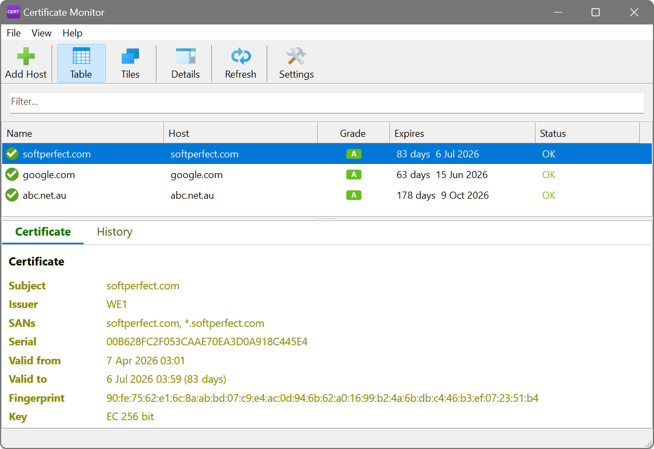The width and height of the screenshot is (654, 449).
Task: Switch to the History tab
Action: click(x=114, y=232)
